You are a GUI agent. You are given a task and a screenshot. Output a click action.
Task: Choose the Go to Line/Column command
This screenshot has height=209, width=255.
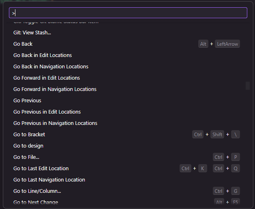[x=37, y=191]
